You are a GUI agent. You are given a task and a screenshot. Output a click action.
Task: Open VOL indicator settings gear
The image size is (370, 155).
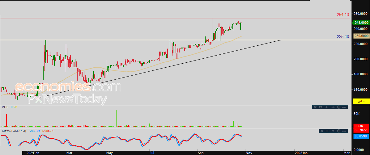339,107
